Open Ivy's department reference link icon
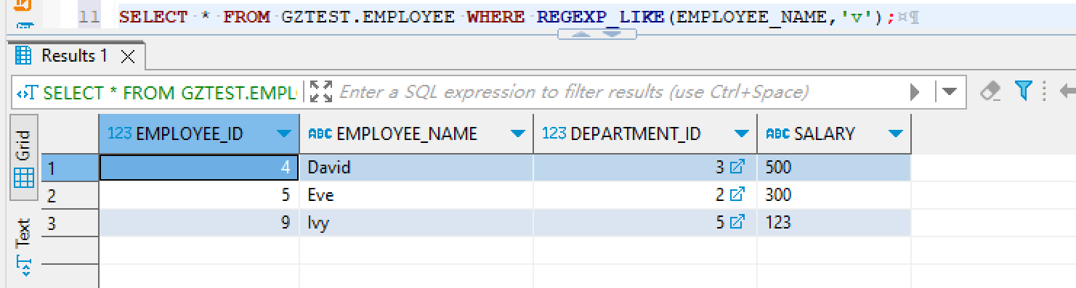The height and width of the screenshot is (288, 1076). click(737, 223)
